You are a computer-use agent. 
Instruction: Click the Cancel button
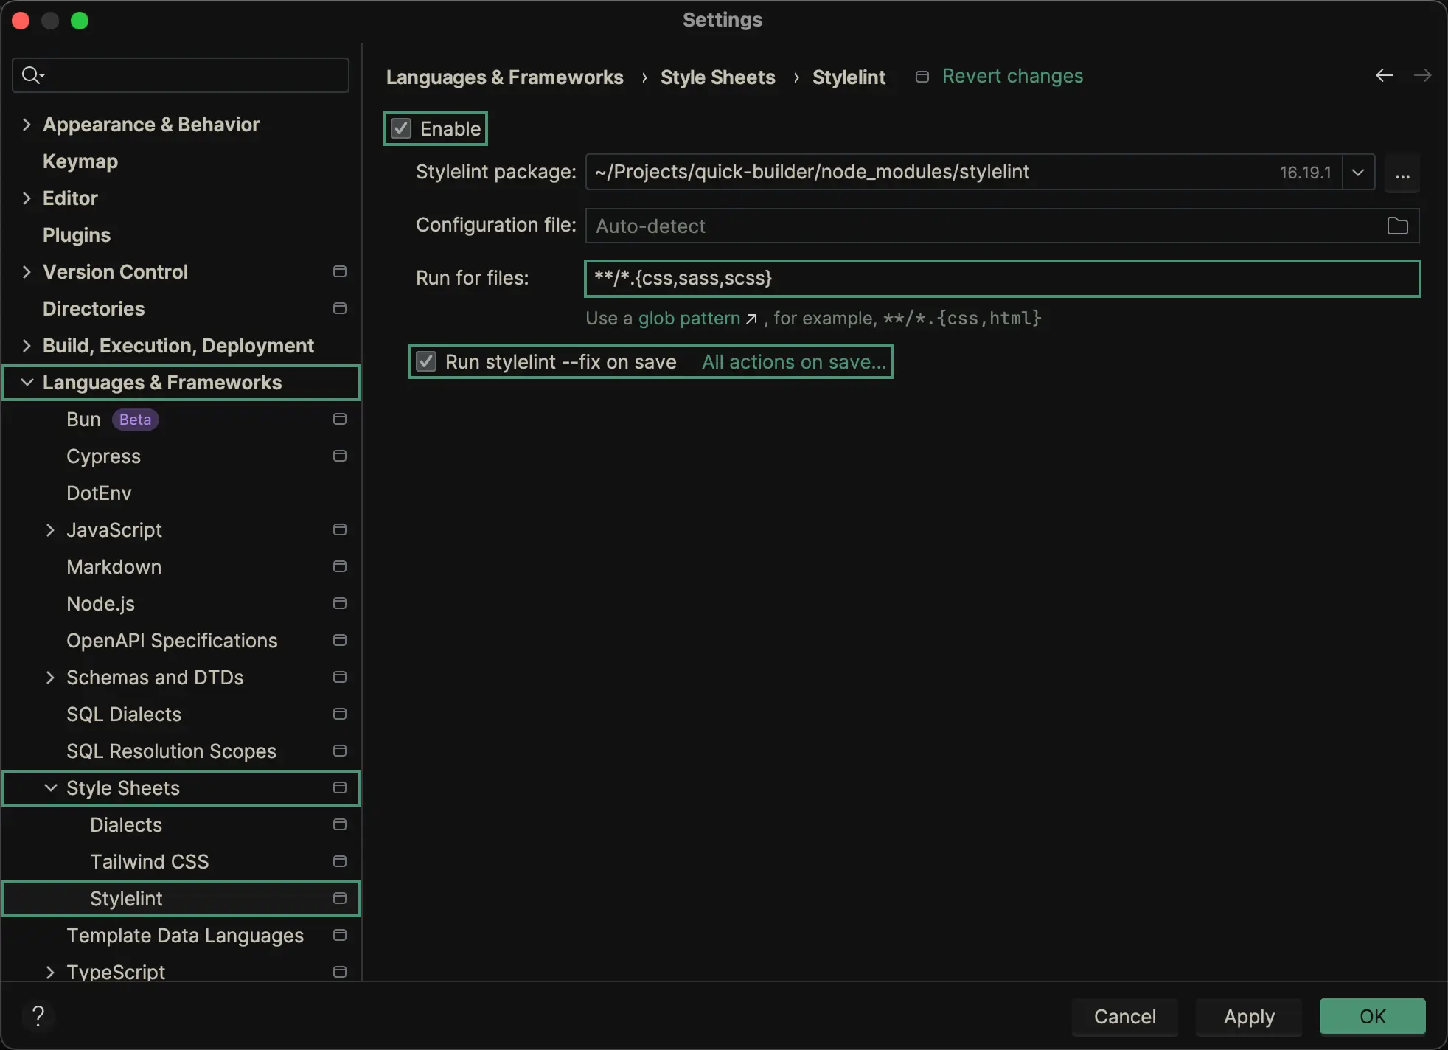click(1124, 1016)
